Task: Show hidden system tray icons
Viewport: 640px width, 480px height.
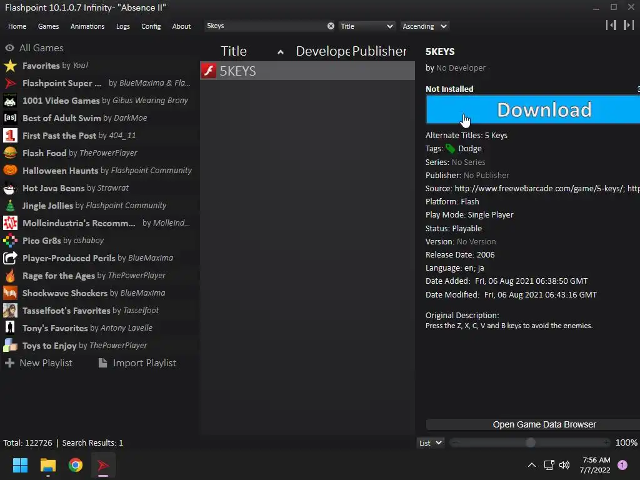Action: 532,465
